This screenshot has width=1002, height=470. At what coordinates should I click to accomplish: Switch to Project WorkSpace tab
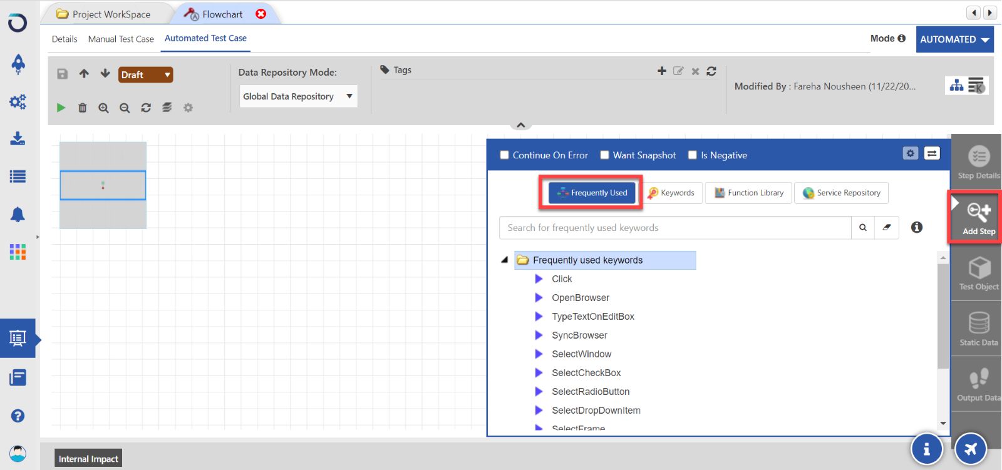click(104, 14)
